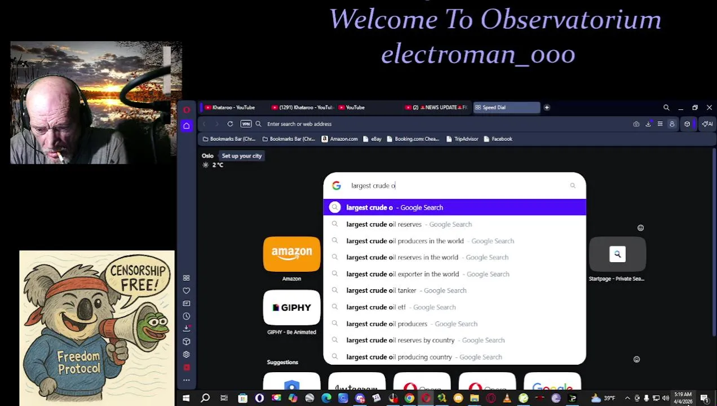This screenshot has height=406, width=717.
Task: Reload the page with the refresh icon
Action: click(230, 124)
